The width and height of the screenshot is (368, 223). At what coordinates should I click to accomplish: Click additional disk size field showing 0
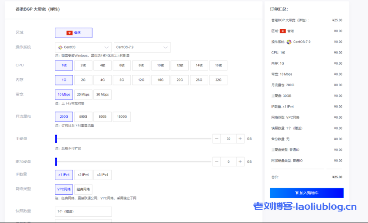click(x=229, y=161)
